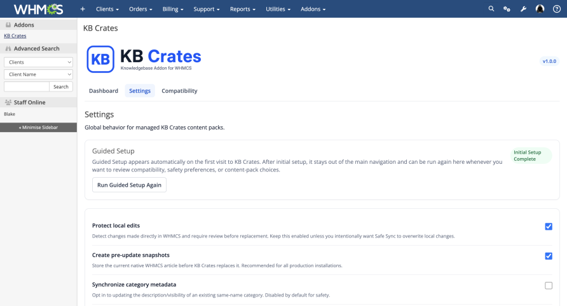Click the Staff Online people icon
Viewport: 567px width, 306px height.
8,102
